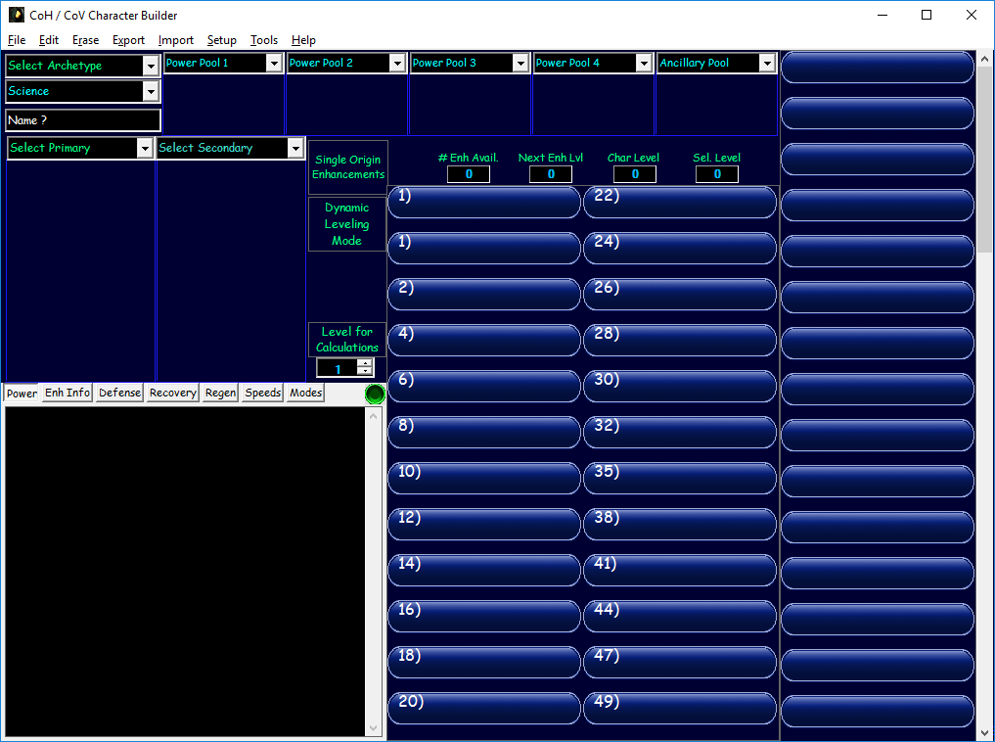
Task: Select the level 24) power slot
Action: [x=680, y=249]
